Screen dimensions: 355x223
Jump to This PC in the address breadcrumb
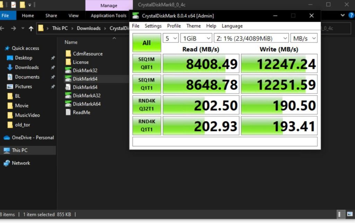(60, 28)
